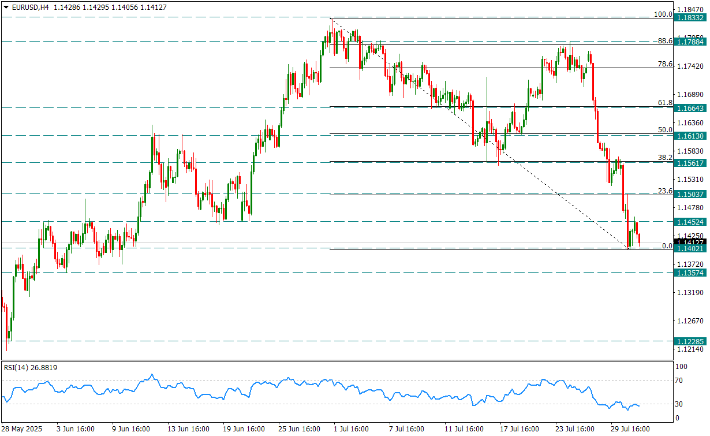The width and height of the screenshot is (710, 436).
Task: Click the 1.13190 price scale value
Action: [692, 292]
